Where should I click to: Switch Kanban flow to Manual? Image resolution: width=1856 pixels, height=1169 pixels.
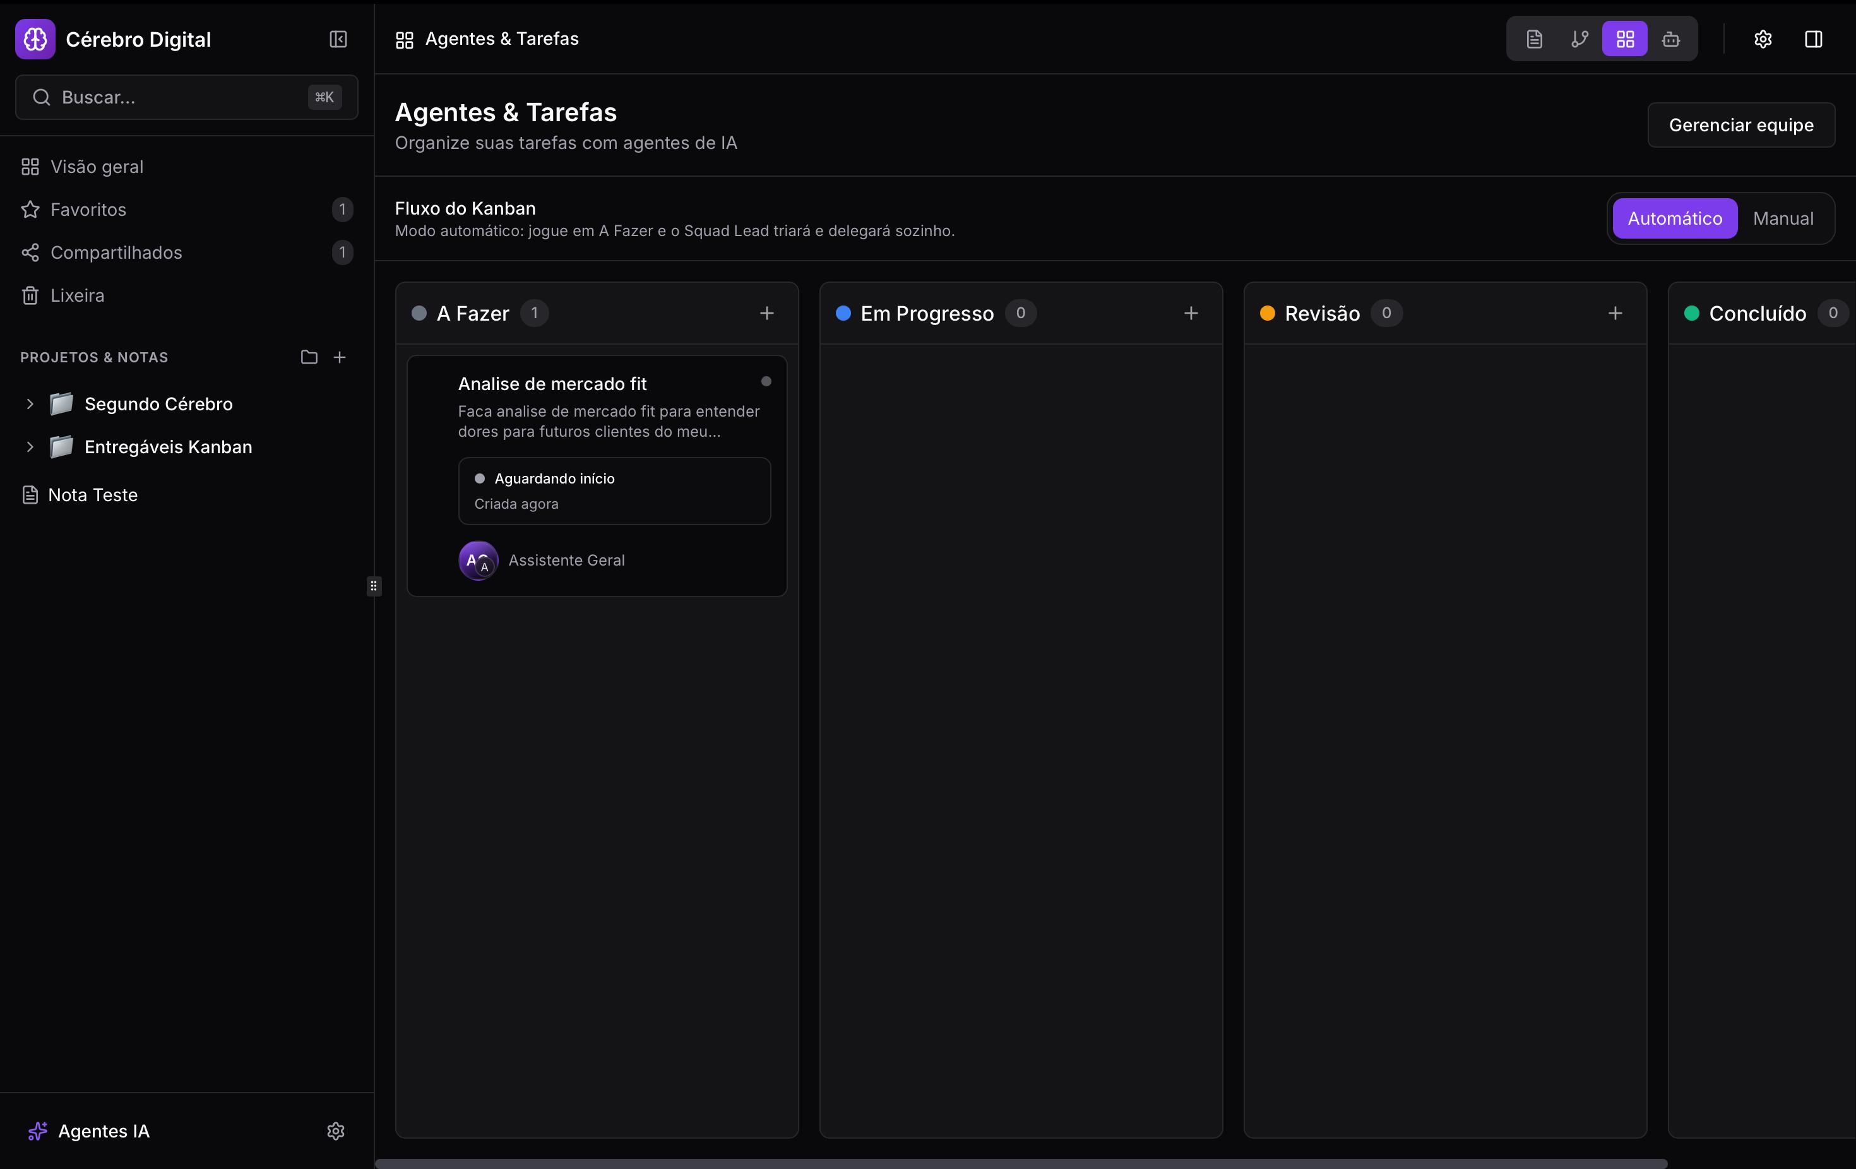click(x=1783, y=218)
